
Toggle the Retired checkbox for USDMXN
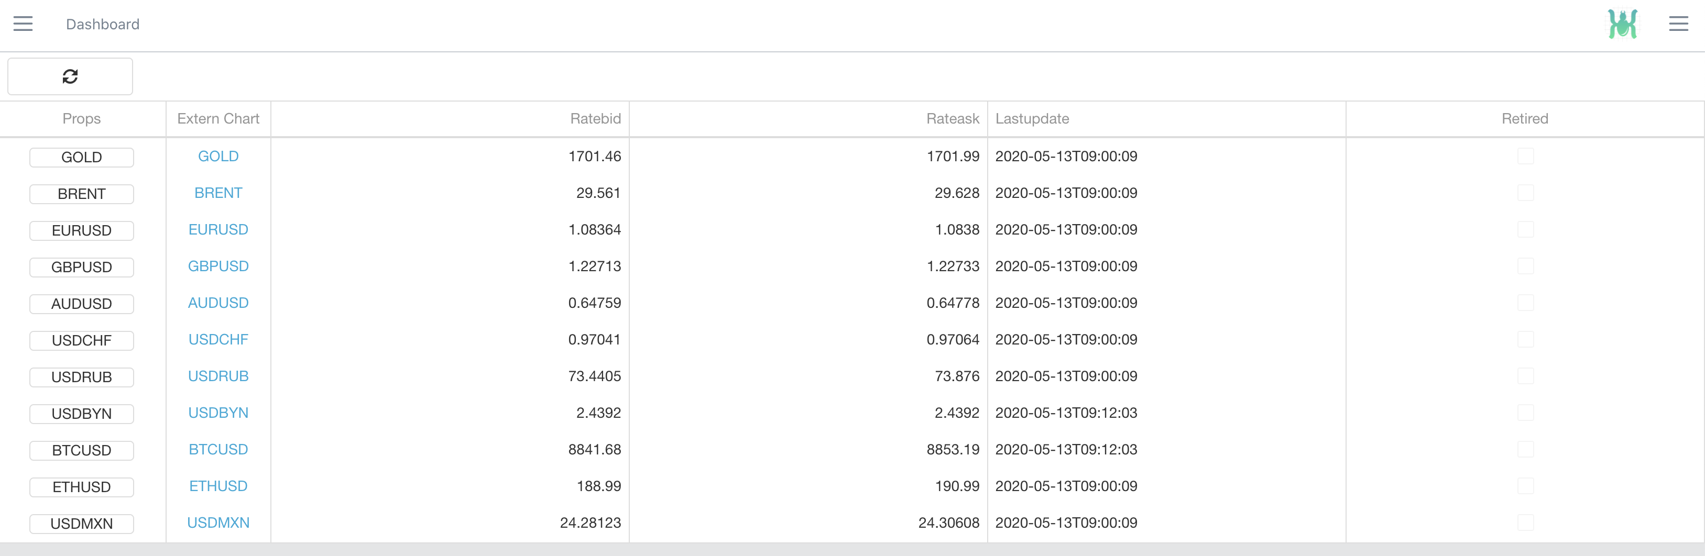point(1525,523)
